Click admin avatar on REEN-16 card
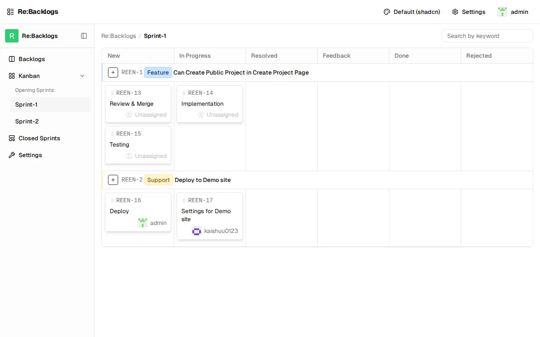Viewport: 540px width, 337px height. click(x=143, y=223)
